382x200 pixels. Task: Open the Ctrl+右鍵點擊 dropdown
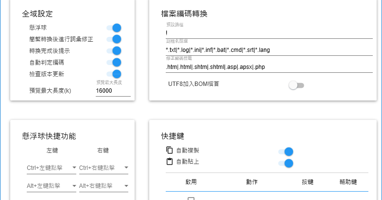tap(104, 168)
